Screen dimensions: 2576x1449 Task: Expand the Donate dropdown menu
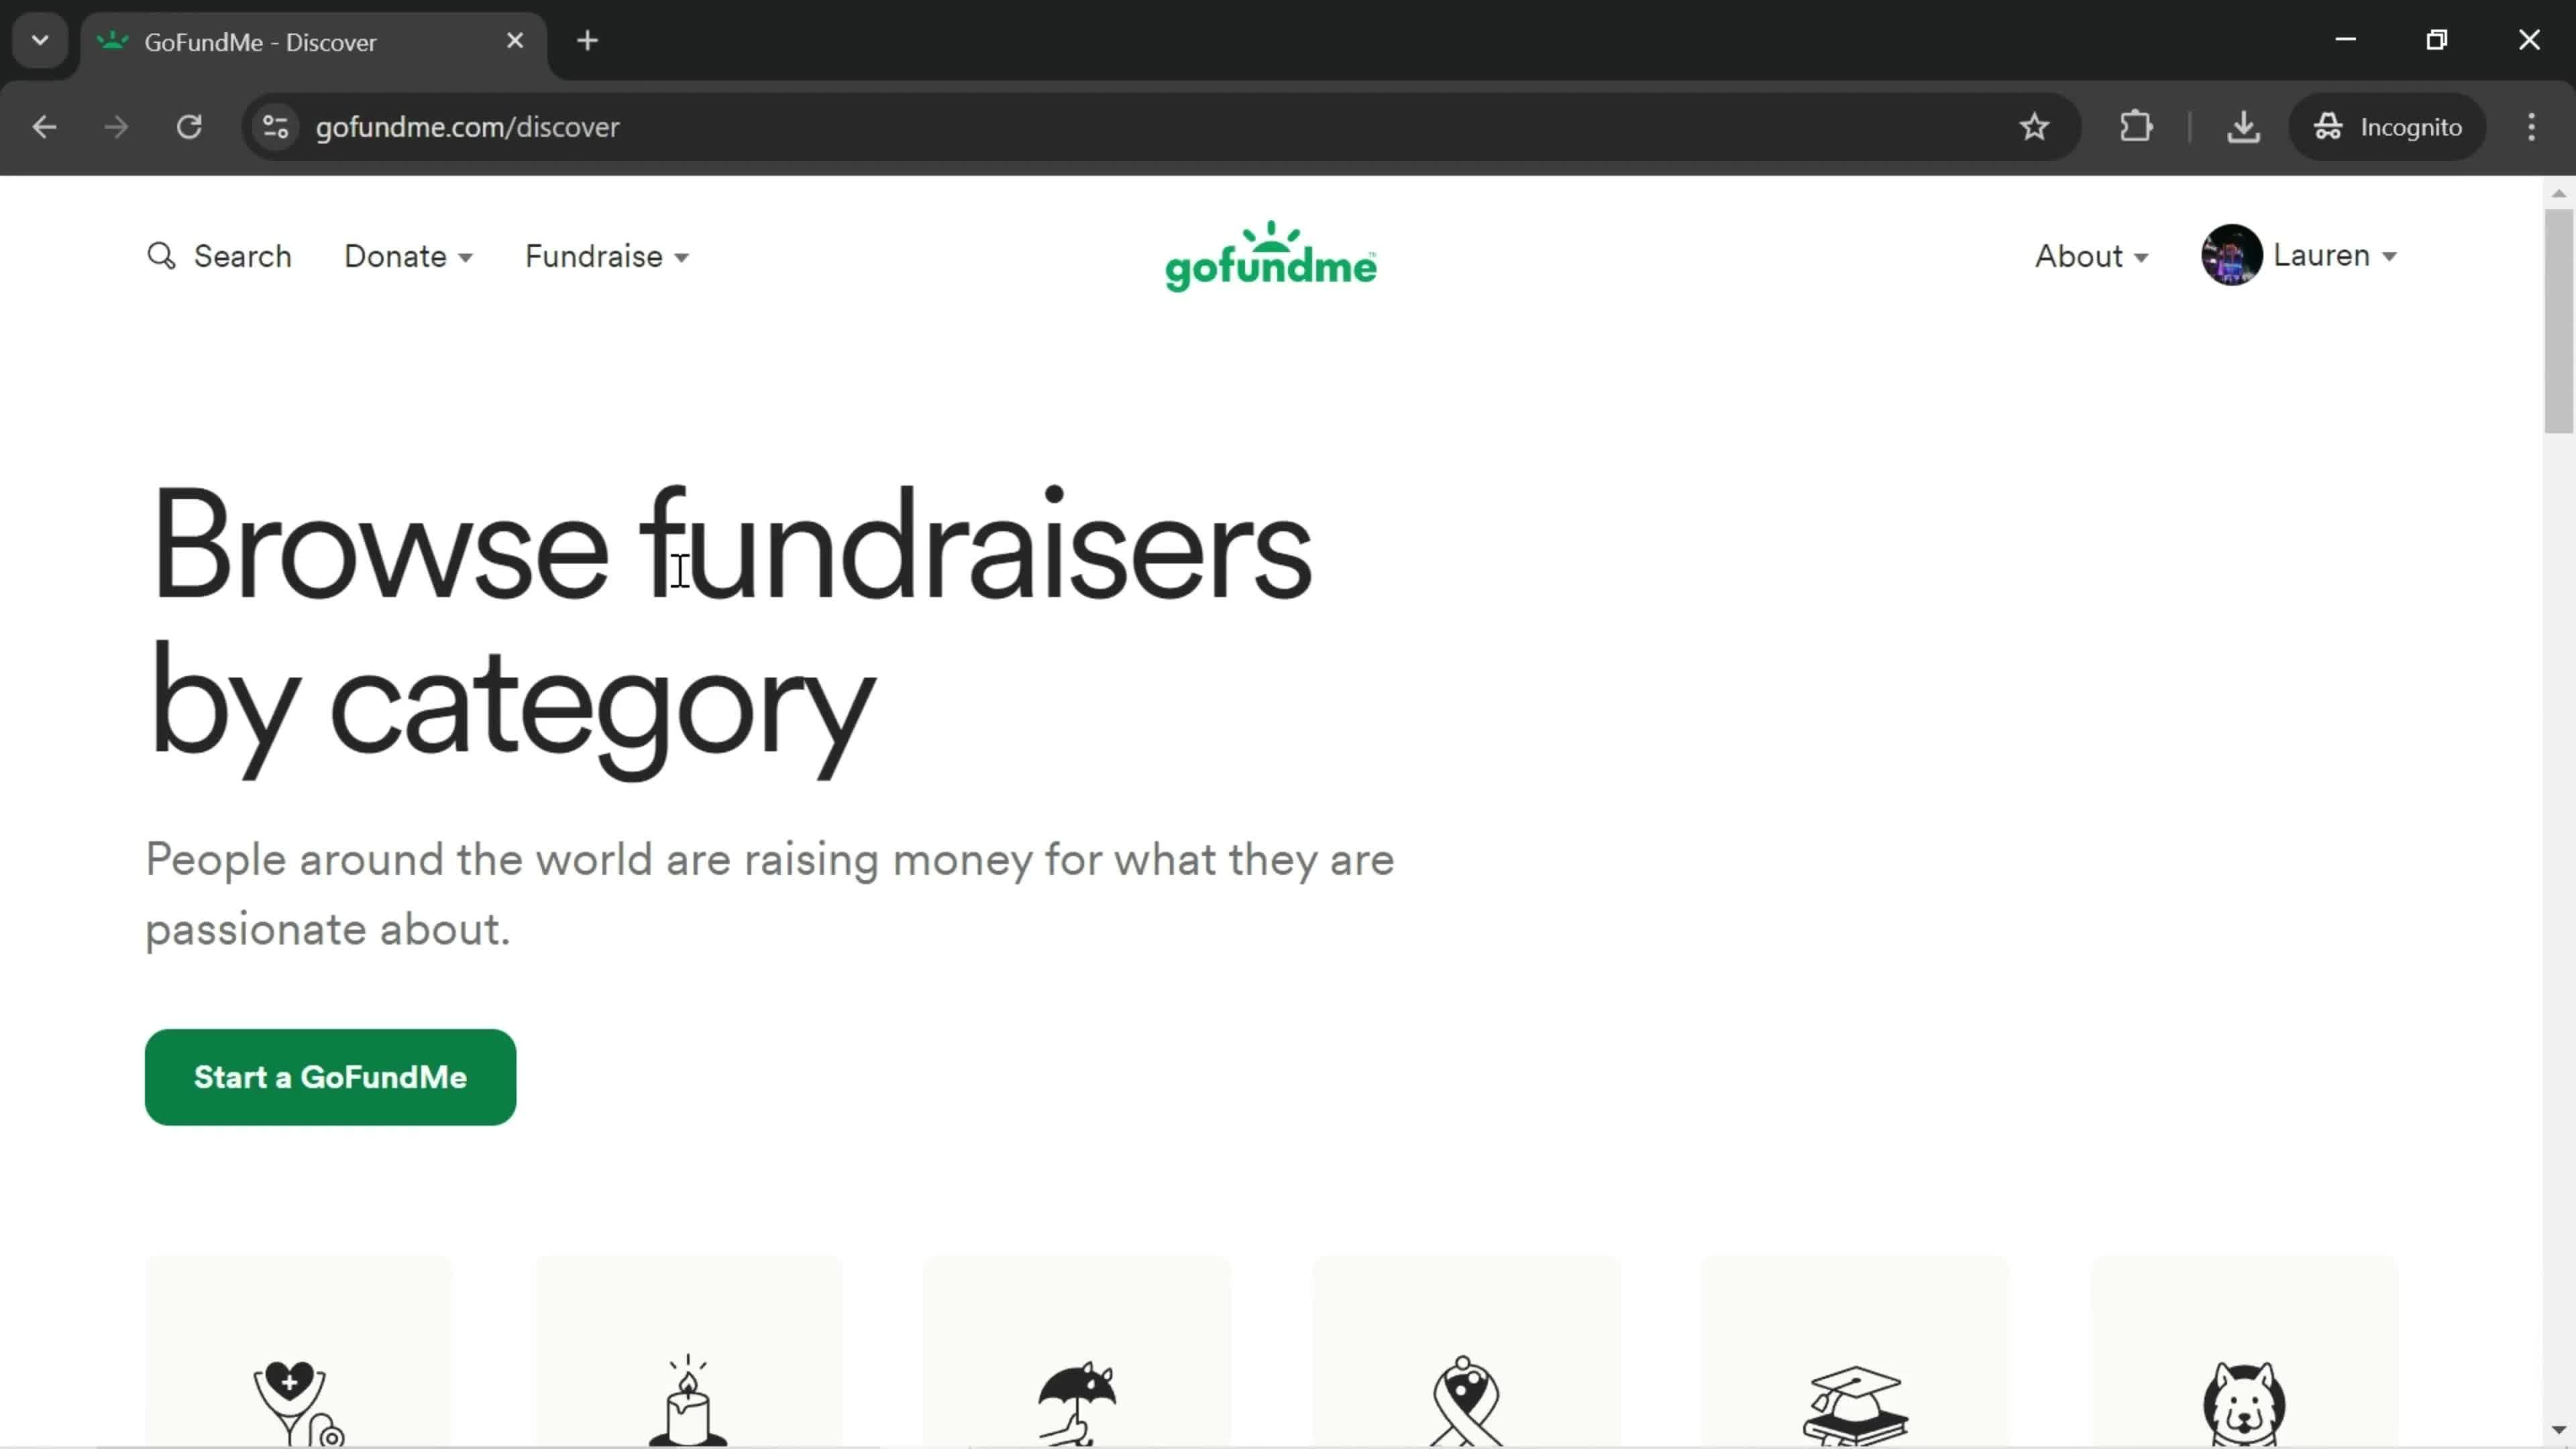409,256
